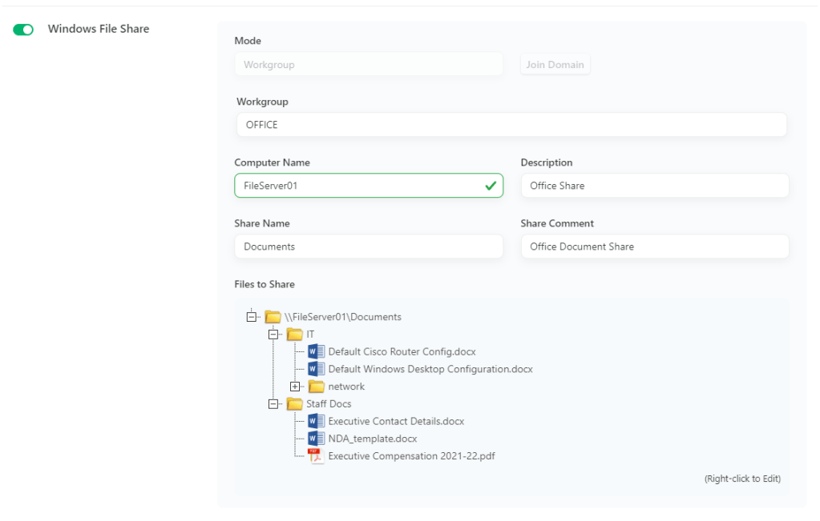Viewport: 820px width, 521px height.
Task: Collapse the IT folder tree node
Action: coord(273,334)
